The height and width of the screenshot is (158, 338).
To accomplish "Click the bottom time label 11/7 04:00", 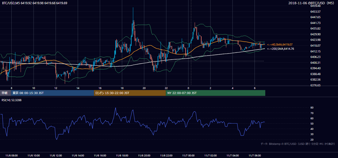I will point(233,156).
